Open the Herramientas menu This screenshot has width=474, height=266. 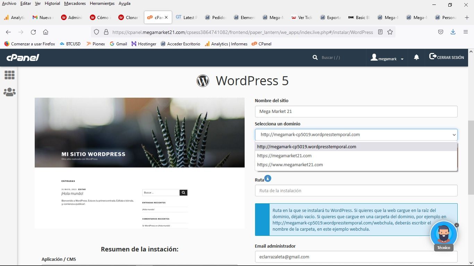[102, 3]
